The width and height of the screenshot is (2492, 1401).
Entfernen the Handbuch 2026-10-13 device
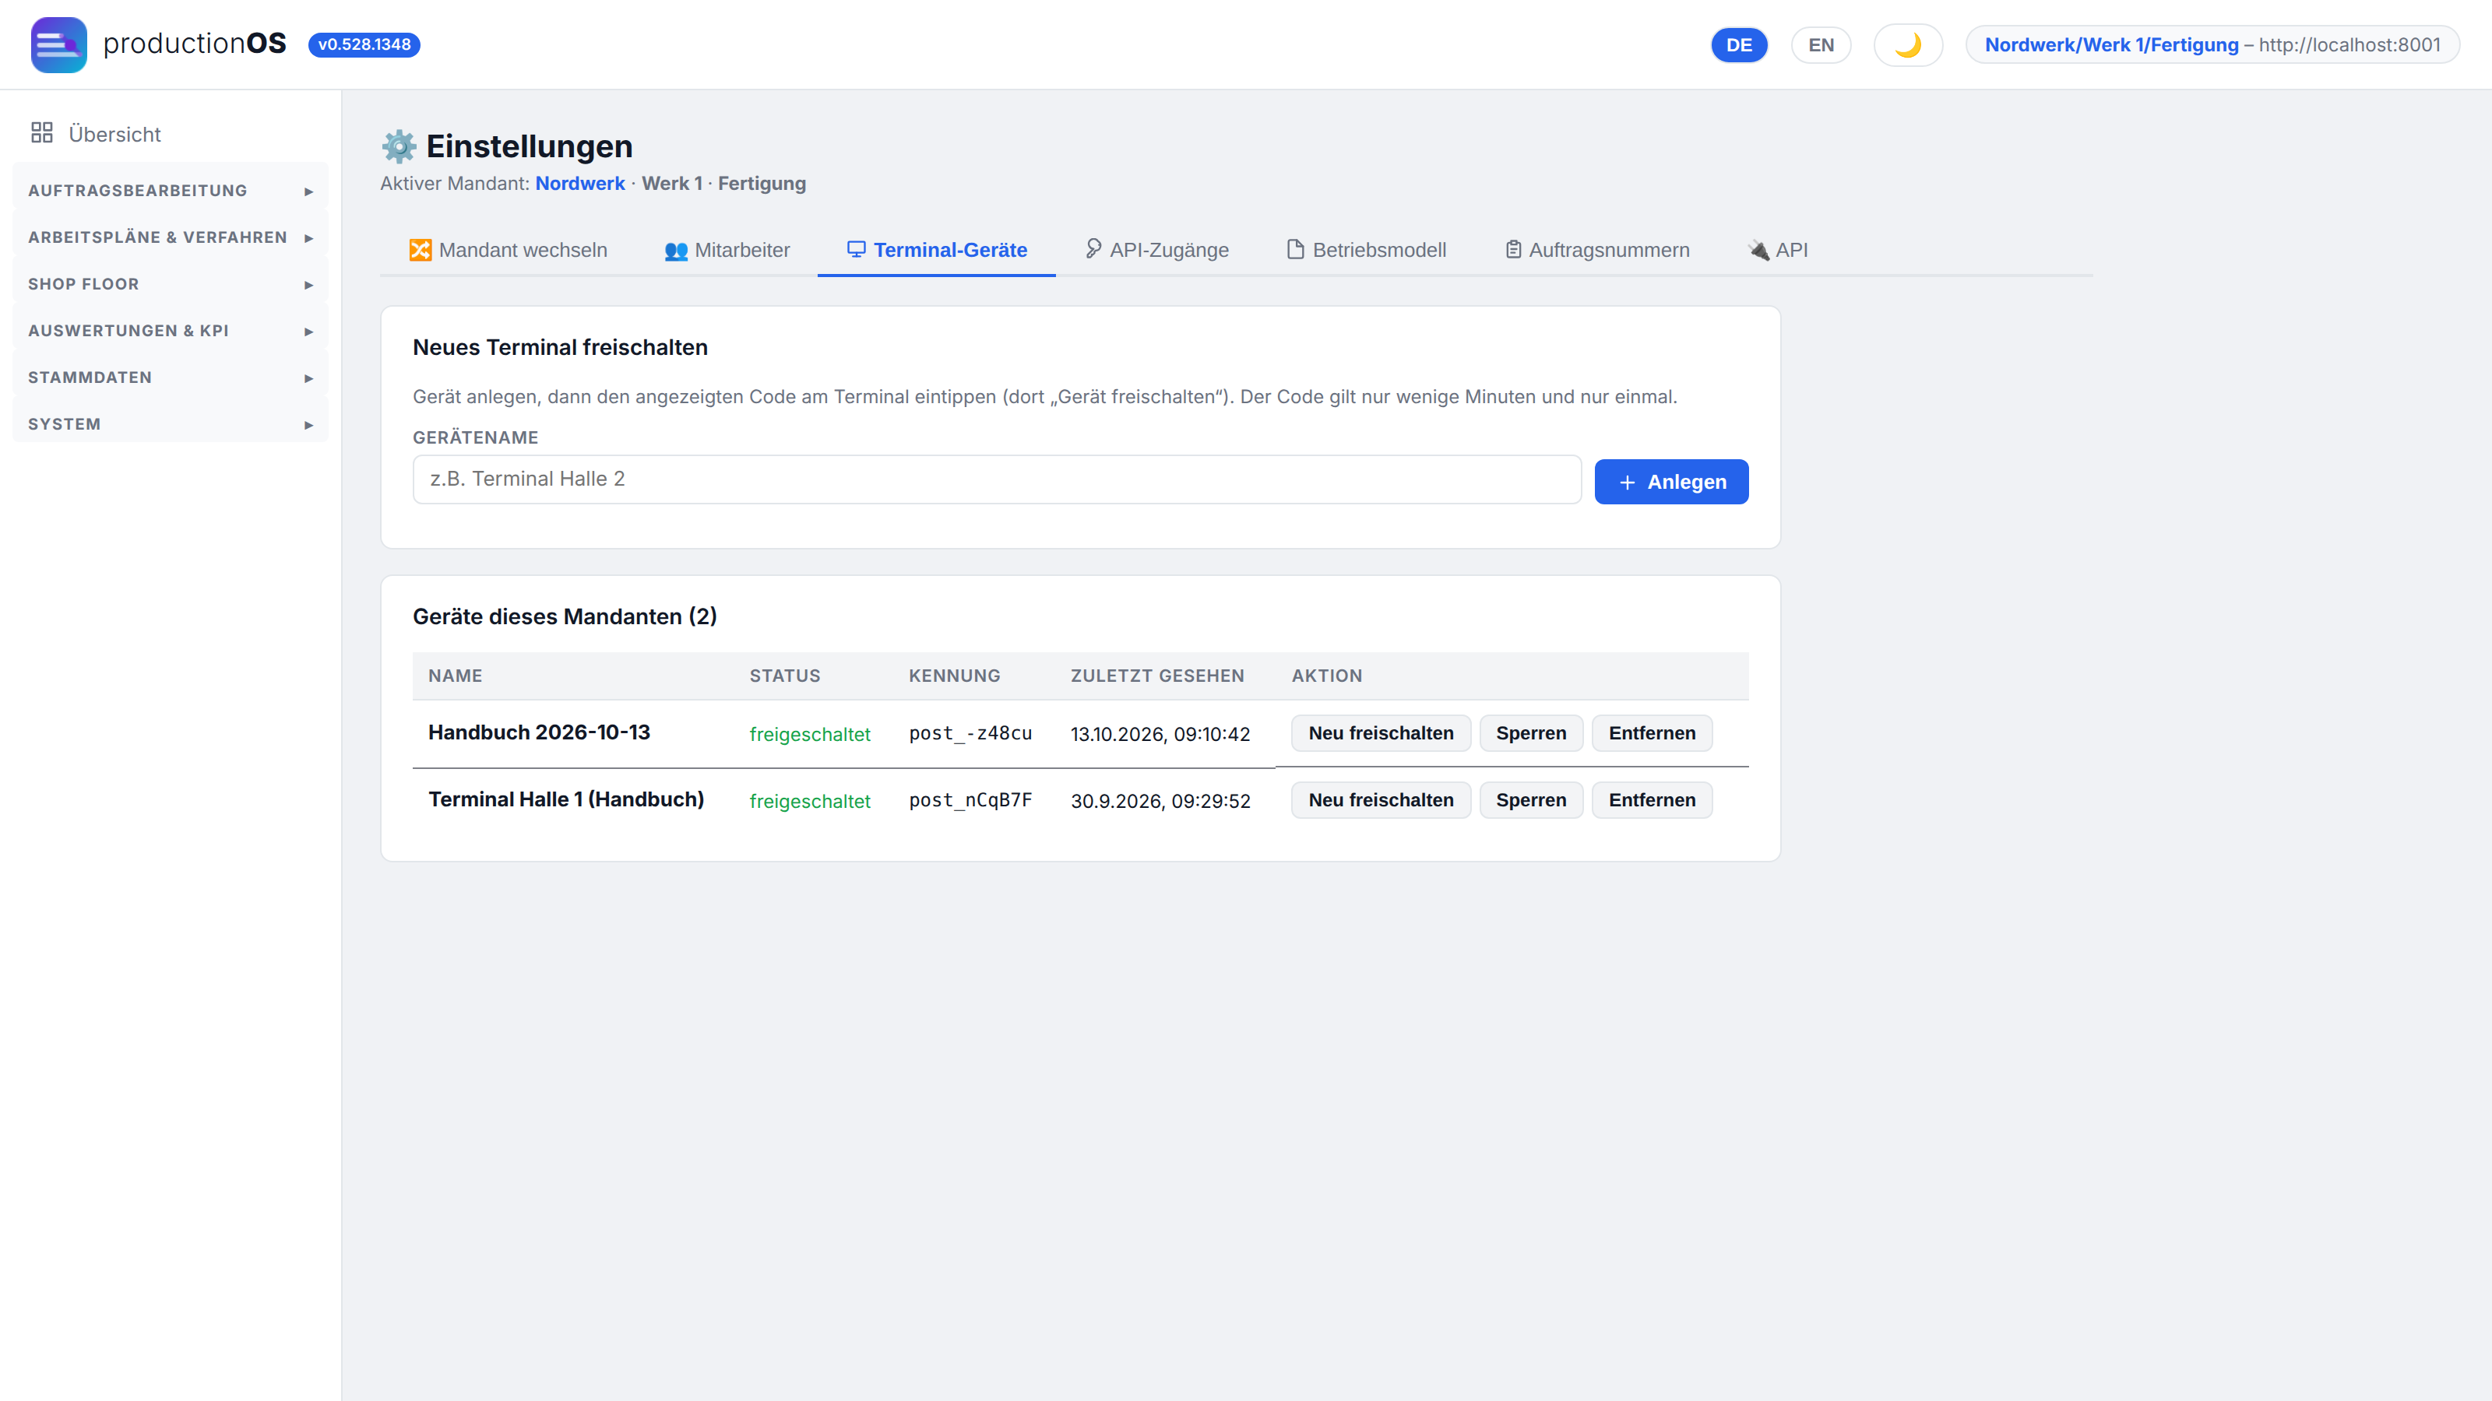coord(1651,733)
